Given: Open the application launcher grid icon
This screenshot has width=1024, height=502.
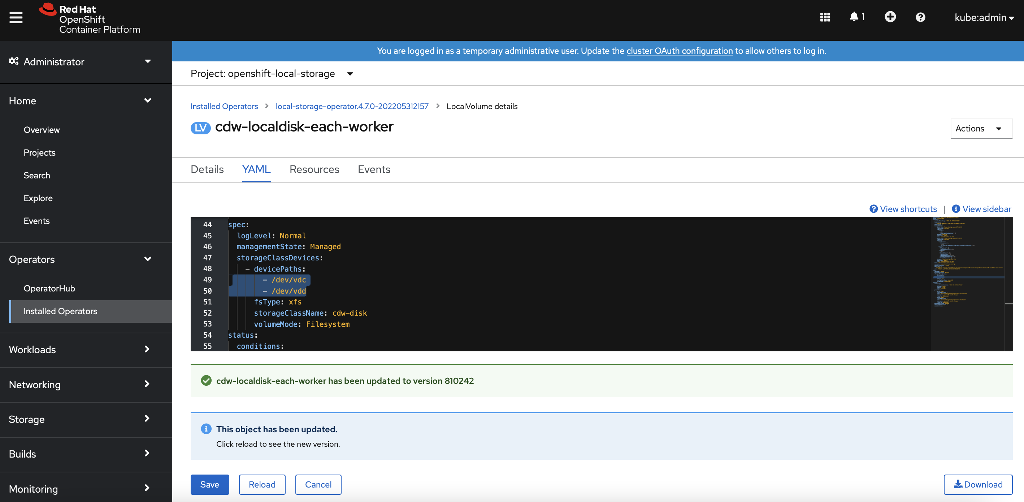Looking at the screenshot, I should [825, 17].
